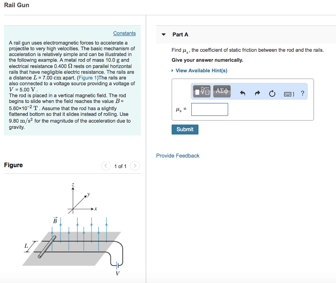The width and height of the screenshot is (336, 283).
Task: Reset the answer with the circular arrow
Action: [272, 94]
